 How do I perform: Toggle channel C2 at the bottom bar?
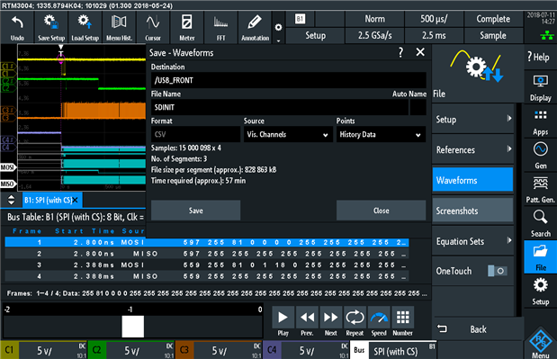coord(131,351)
